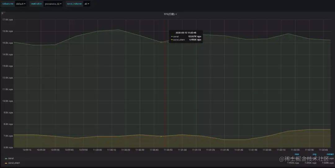Image resolution: width=335 pixels, height=168 pixels.
Task: Sort legend by current column header
Action: [330, 154]
